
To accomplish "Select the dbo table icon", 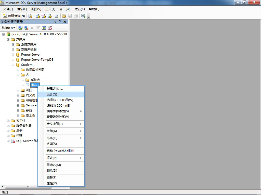I will click(x=28, y=85).
